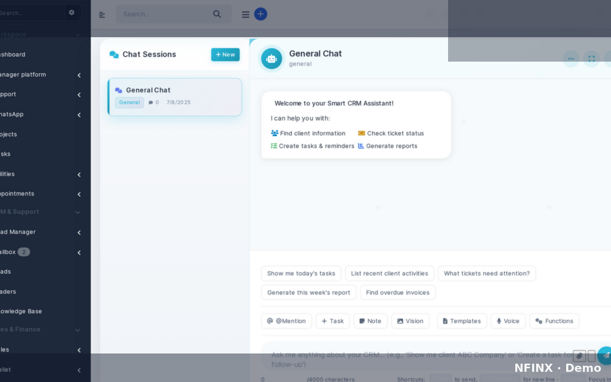611x382 pixels.
Task: Click the send message paper-plane button
Action: point(605,356)
